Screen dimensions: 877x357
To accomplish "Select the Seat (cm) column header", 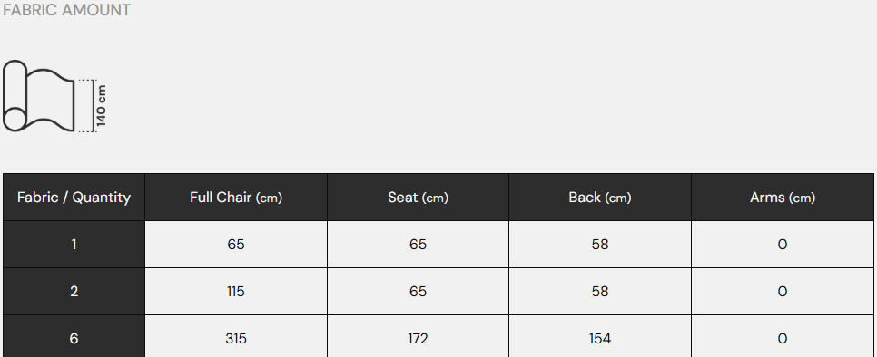I will click(418, 197).
